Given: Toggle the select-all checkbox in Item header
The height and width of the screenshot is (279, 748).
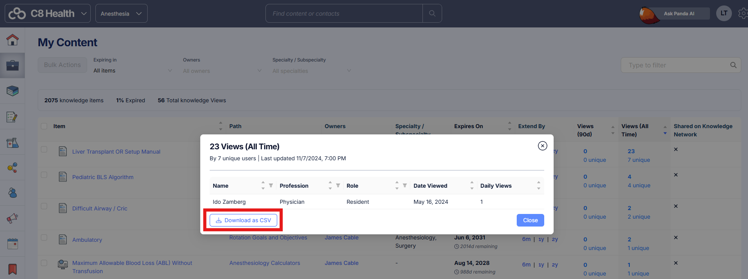Looking at the screenshot, I should [x=44, y=126].
